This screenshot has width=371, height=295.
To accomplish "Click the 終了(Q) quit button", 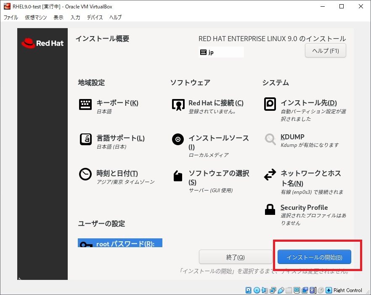I will coord(236,257).
